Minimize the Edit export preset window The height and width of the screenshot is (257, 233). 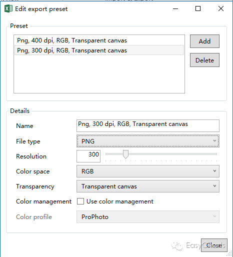point(175,8)
